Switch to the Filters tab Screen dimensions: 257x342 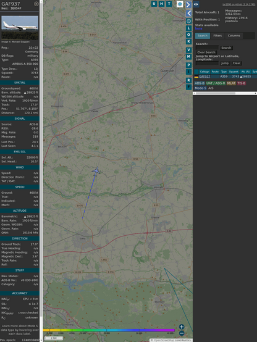point(217,36)
